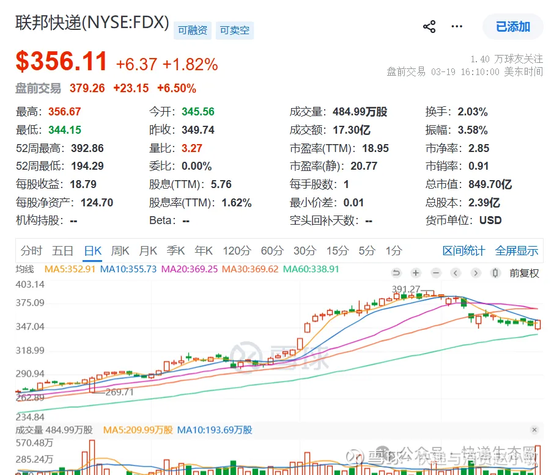This screenshot has height=475, width=554.
Task: Click the candlestick style icon beside 前复权
Action: [x=495, y=273]
